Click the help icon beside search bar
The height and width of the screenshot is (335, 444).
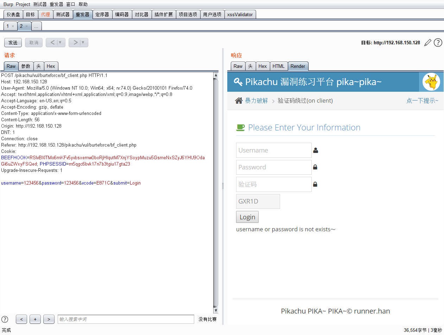tap(5, 319)
